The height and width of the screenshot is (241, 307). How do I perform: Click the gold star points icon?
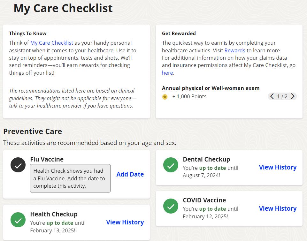click(165, 96)
